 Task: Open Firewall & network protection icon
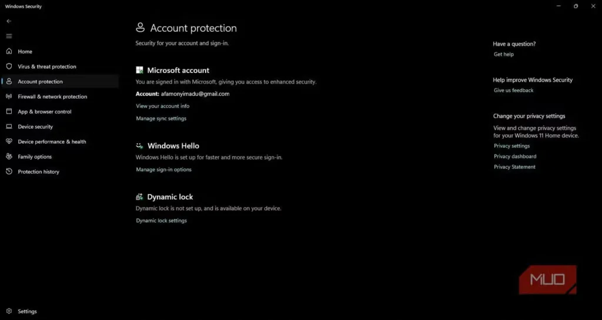coord(9,97)
